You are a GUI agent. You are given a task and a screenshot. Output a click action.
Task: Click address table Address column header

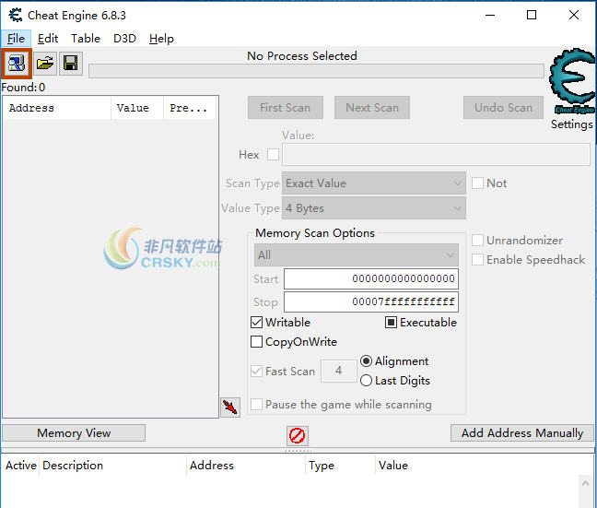tap(246, 466)
